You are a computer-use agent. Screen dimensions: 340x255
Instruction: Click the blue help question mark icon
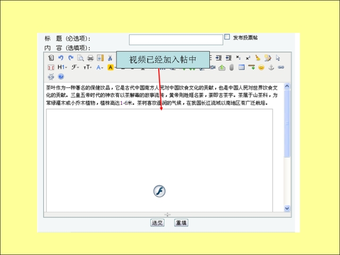[61, 76]
